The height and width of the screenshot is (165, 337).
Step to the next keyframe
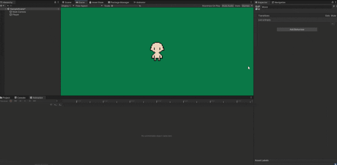pyautogui.click(x=29, y=101)
